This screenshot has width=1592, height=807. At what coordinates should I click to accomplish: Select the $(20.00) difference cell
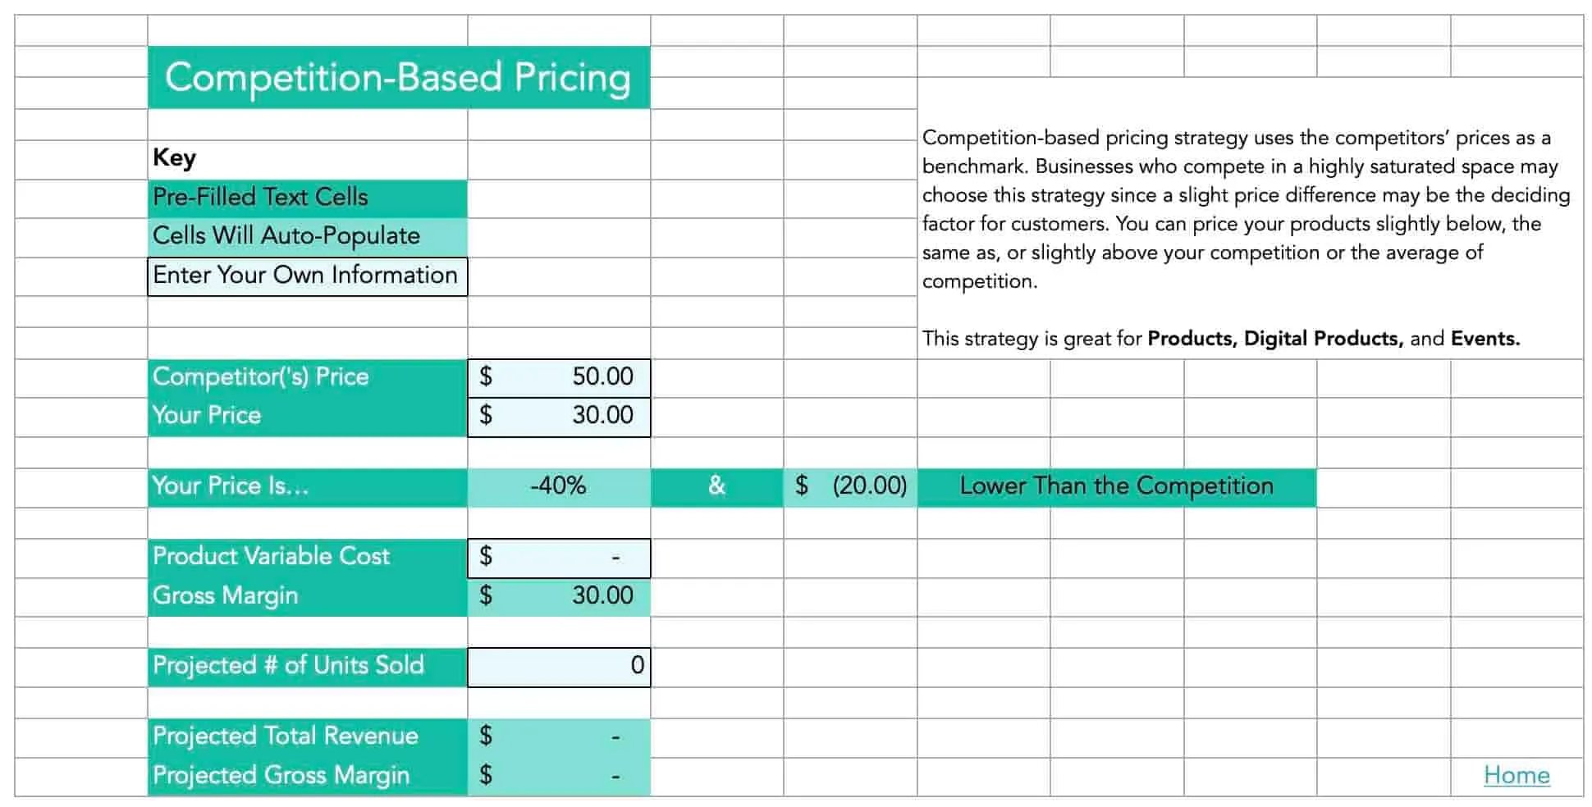pos(850,486)
